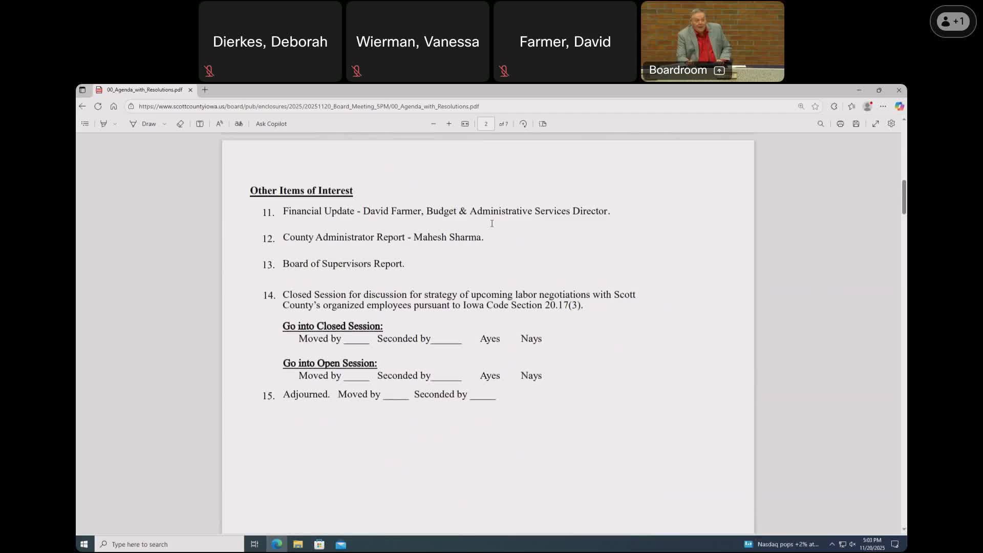The height and width of the screenshot is (553, 983).
Task: Zoom out with the minus button
Action: [434, 124]
